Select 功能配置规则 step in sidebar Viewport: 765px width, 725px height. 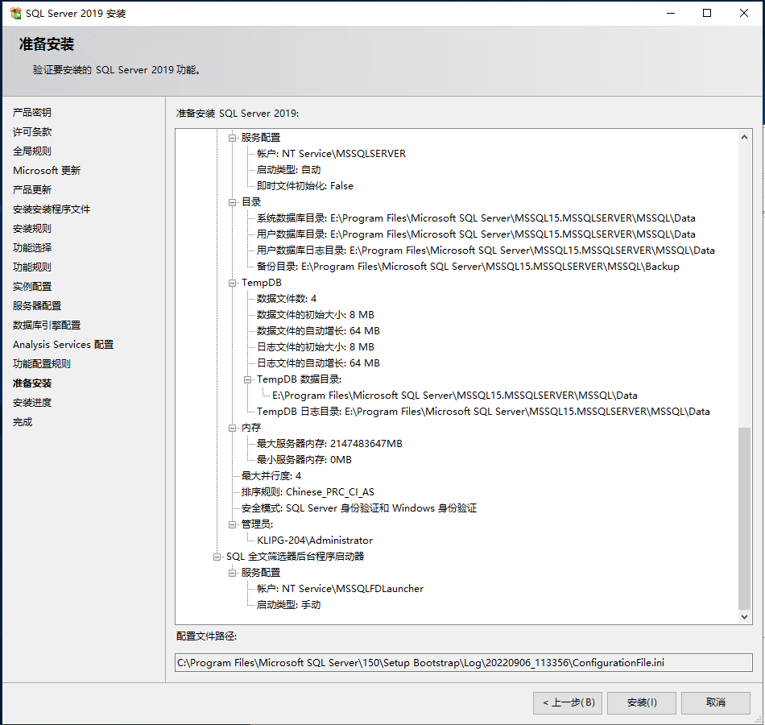coord(42,364)
